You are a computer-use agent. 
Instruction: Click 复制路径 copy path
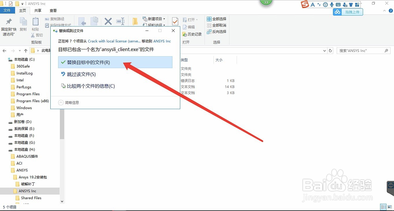(x=55, y=19)
